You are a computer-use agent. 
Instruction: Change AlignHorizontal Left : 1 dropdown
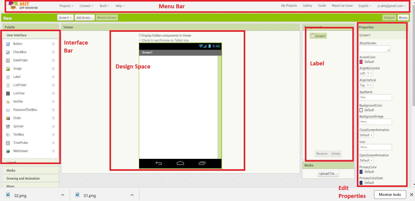click(366, 73)
